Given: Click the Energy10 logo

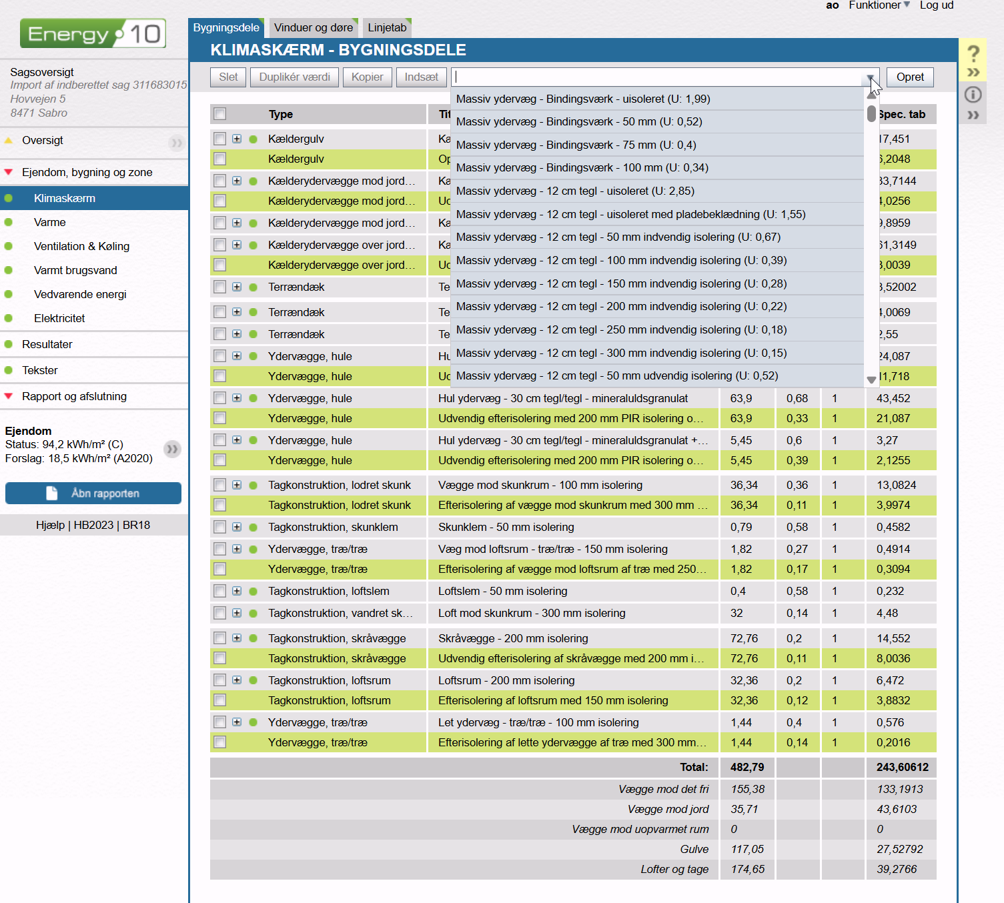Looking at the screenshot, I should click(93, 33).
